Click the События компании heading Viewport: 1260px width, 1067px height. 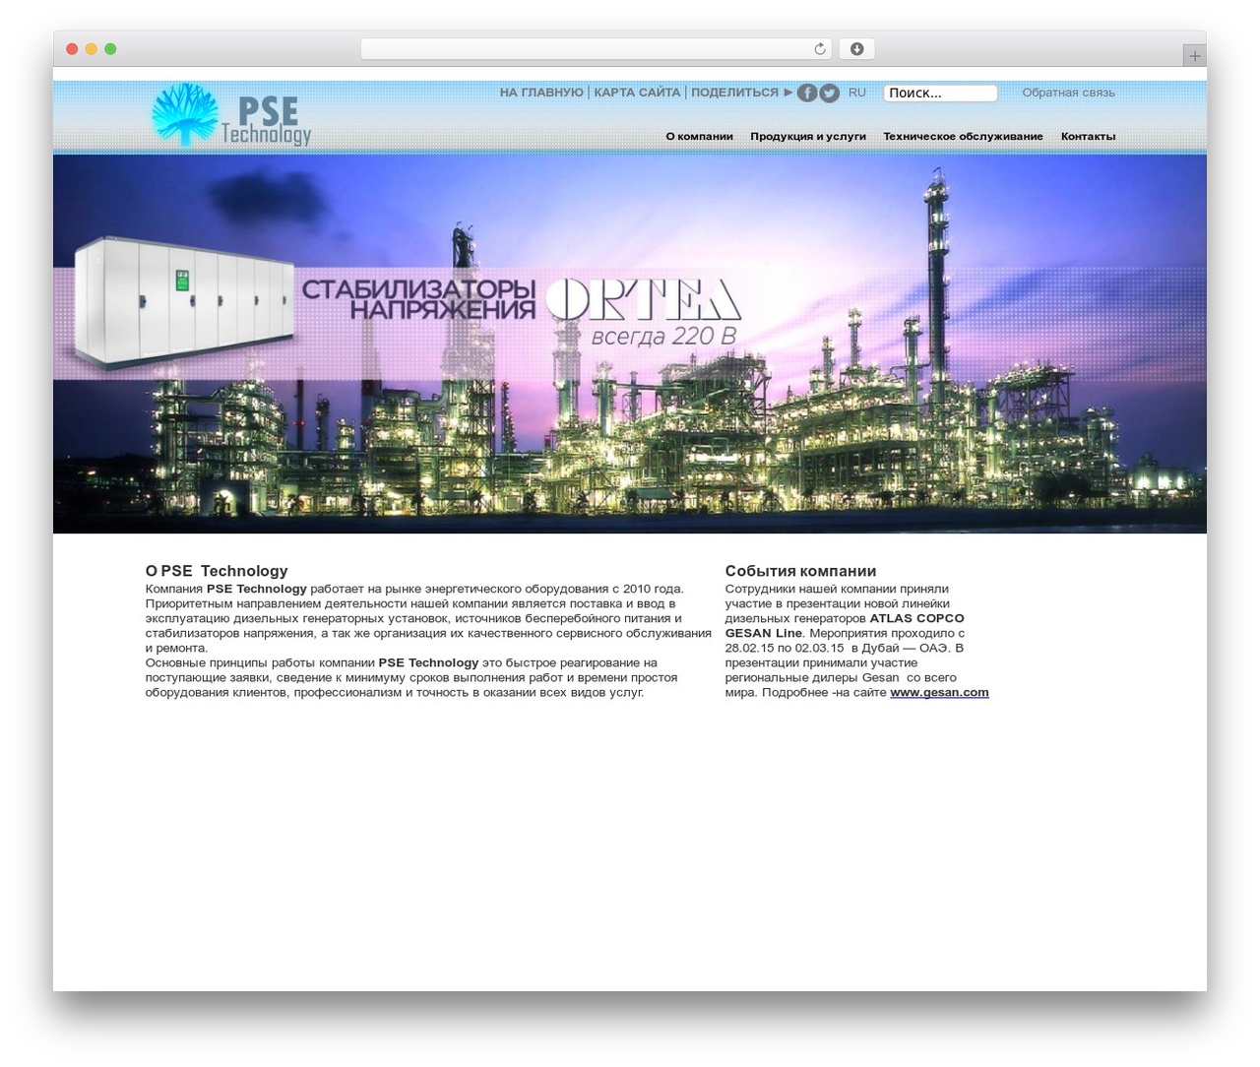tap(800, 571)
